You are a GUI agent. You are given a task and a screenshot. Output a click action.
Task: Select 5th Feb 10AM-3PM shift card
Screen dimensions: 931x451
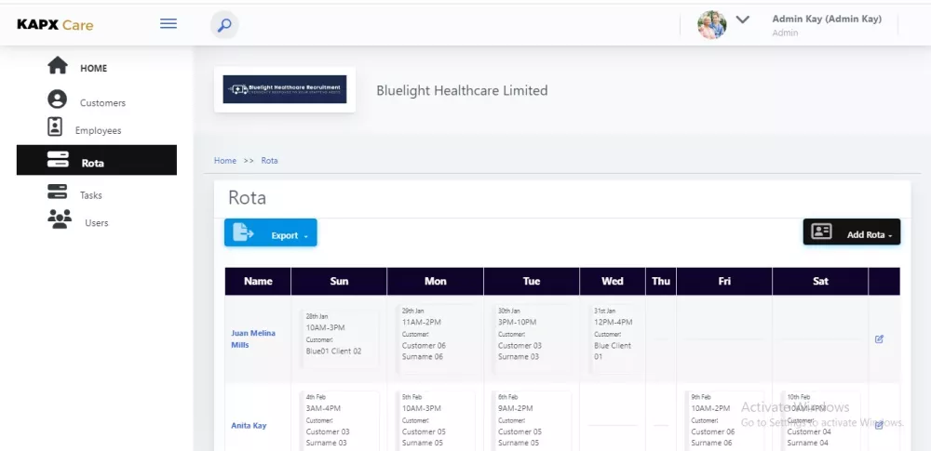click(435, 420)
